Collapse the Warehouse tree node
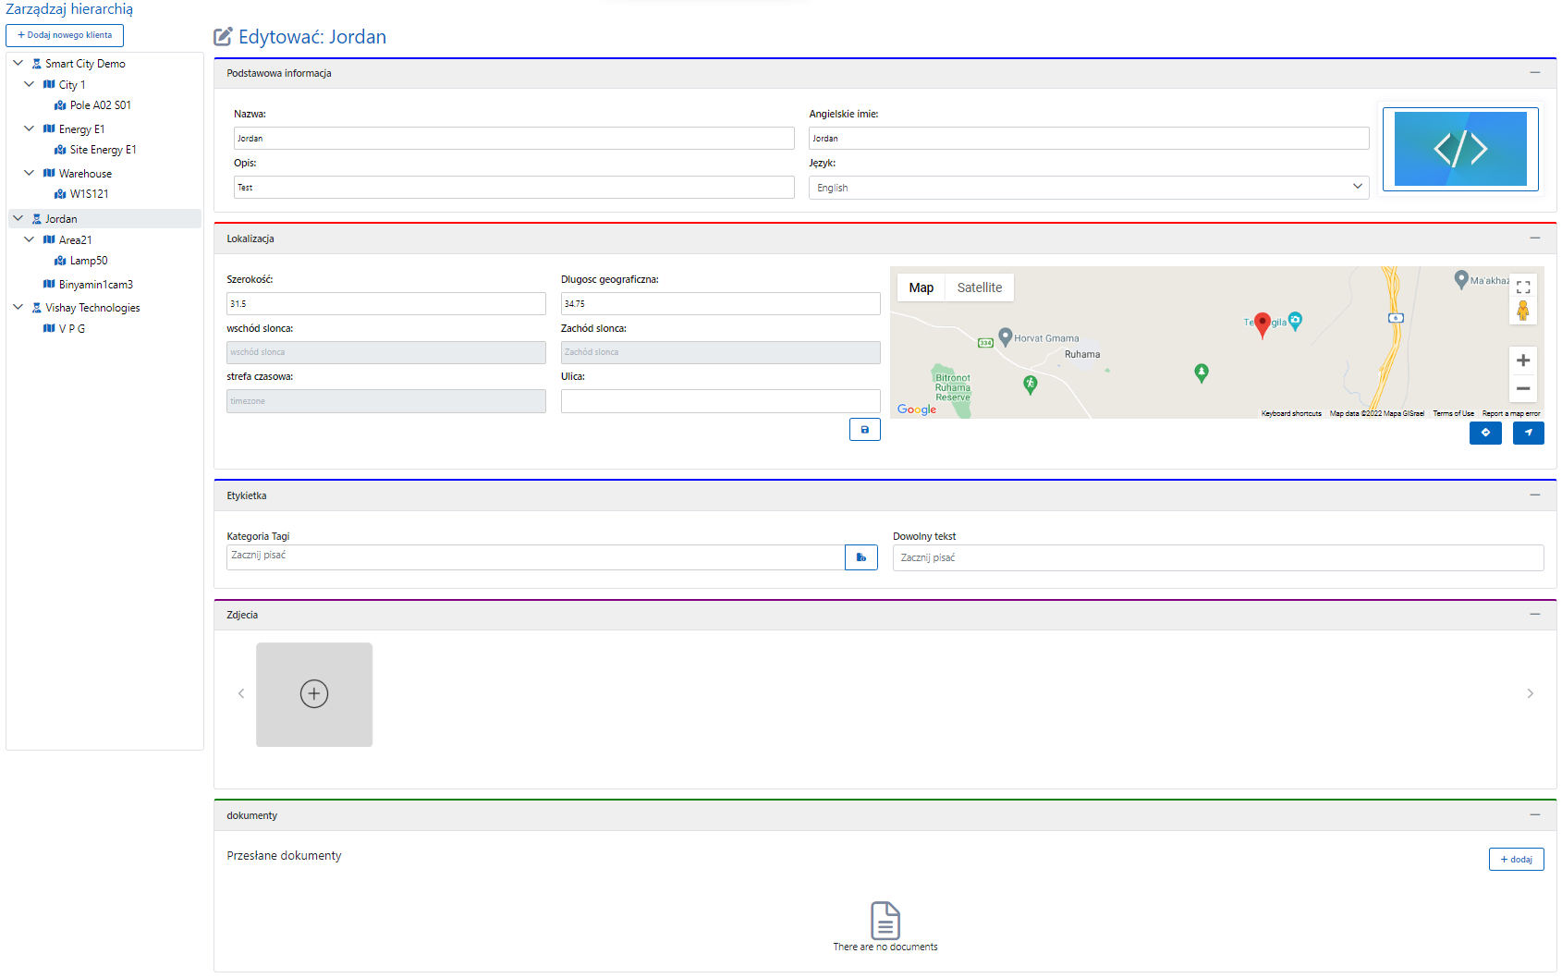Image resolution: width=1562 pixels, height=978 pixels. pos(29,173)
